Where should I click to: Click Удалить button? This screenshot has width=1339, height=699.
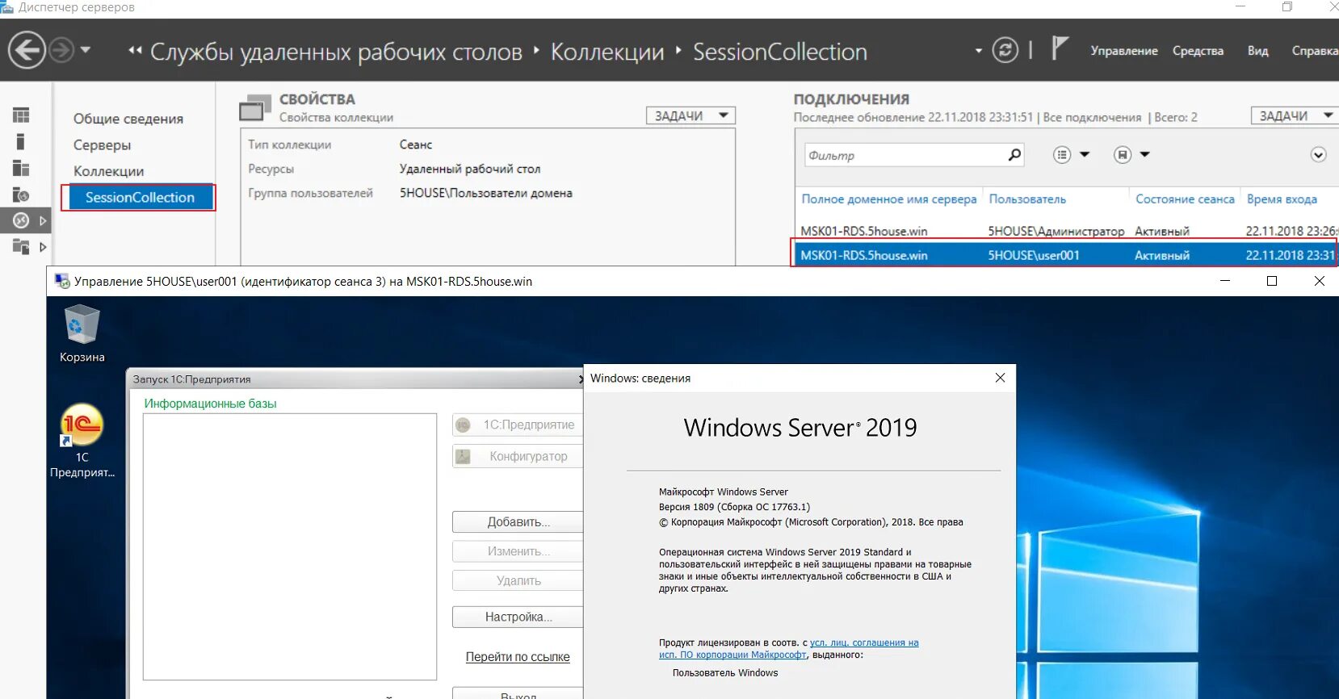(x=518, y=580)
